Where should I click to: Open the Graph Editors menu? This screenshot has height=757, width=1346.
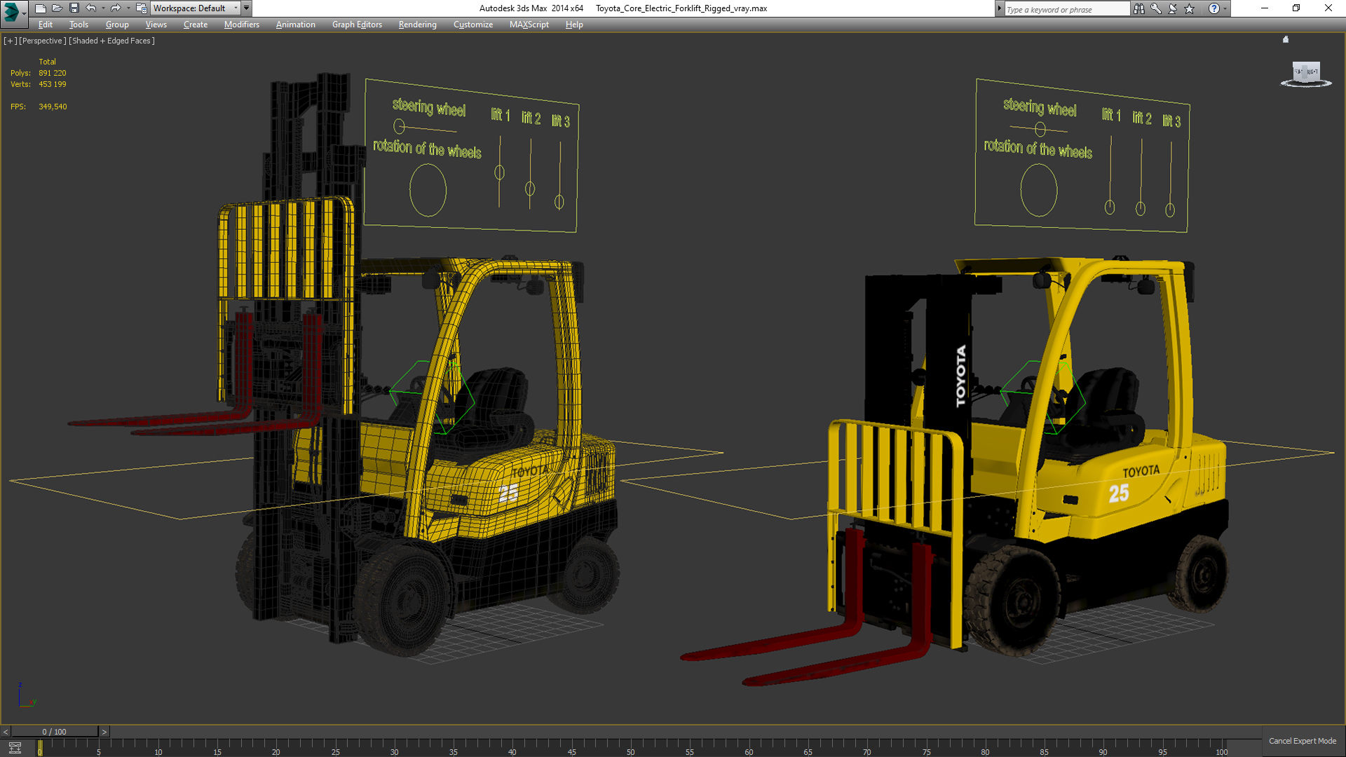357,25
